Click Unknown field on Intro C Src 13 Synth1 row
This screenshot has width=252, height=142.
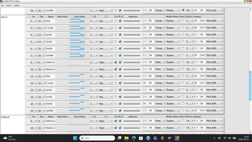132,90
